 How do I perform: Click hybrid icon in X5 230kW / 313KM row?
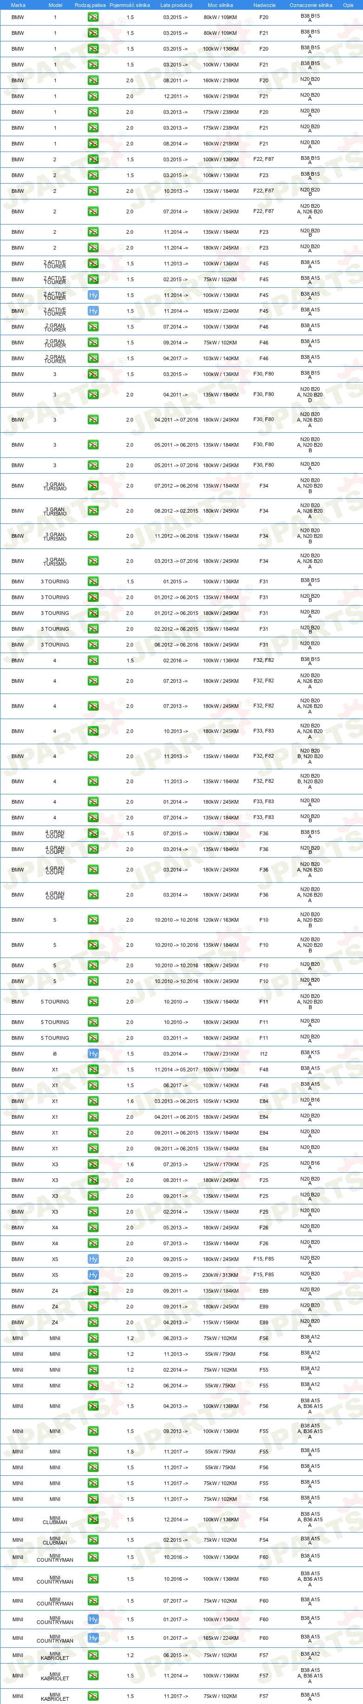pyautogui.click(x=93, y=1275)
